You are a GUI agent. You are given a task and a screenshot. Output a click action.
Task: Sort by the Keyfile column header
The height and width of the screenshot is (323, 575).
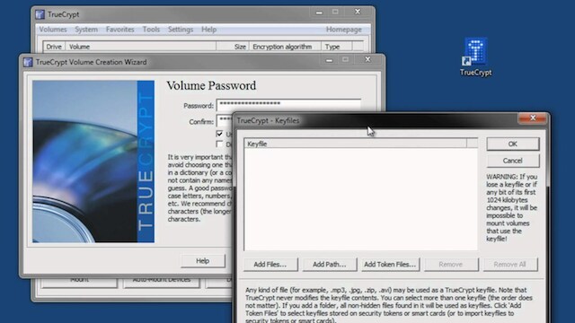tap(355, 144)
